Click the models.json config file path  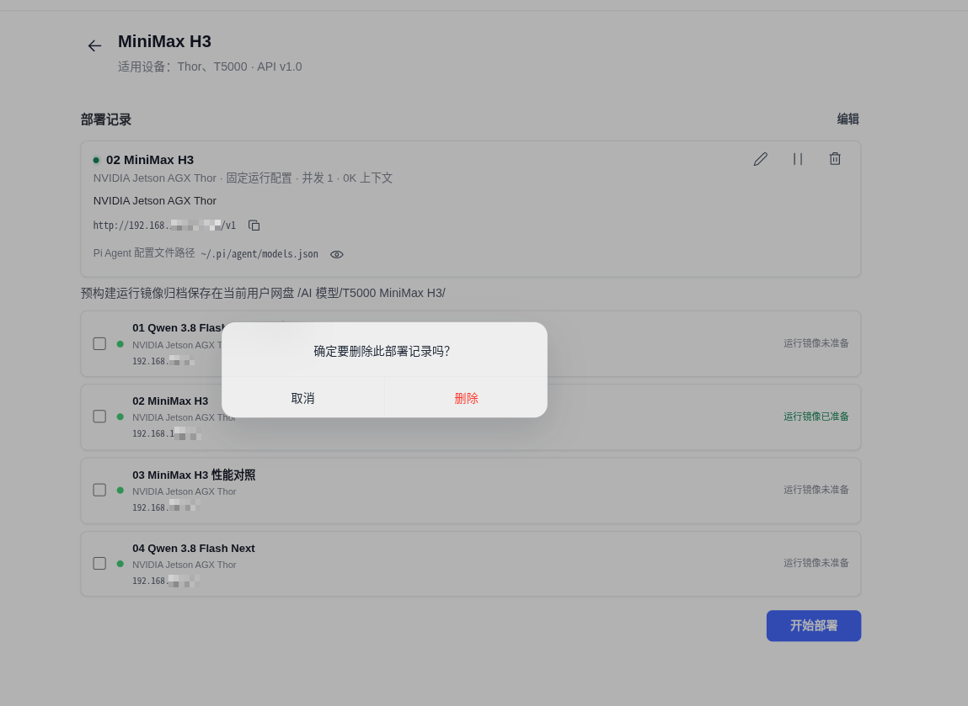pyautogui.click(x=259, y=254)
